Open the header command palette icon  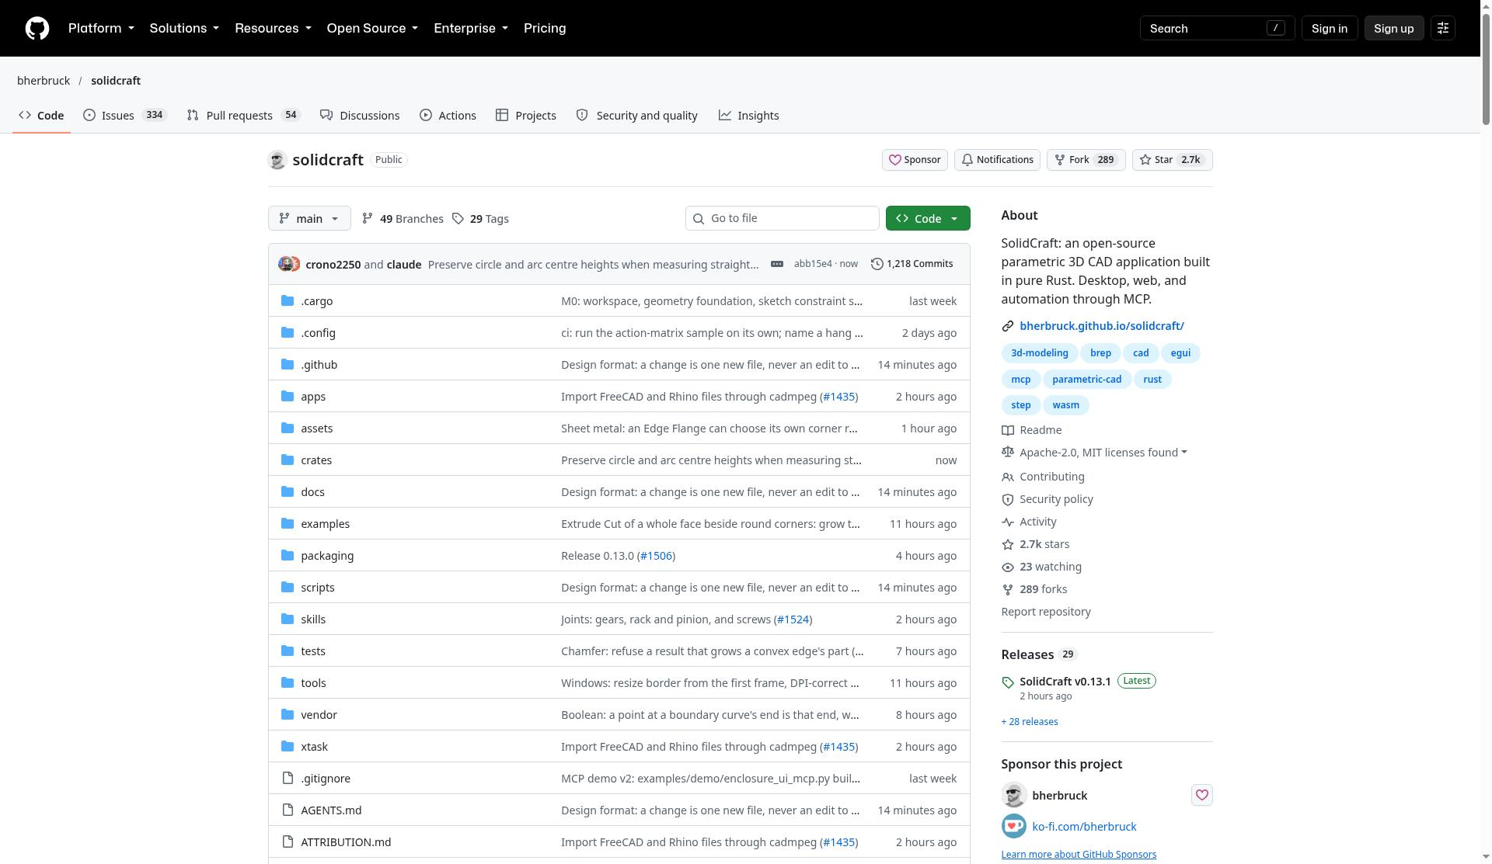click(1443, 28)
